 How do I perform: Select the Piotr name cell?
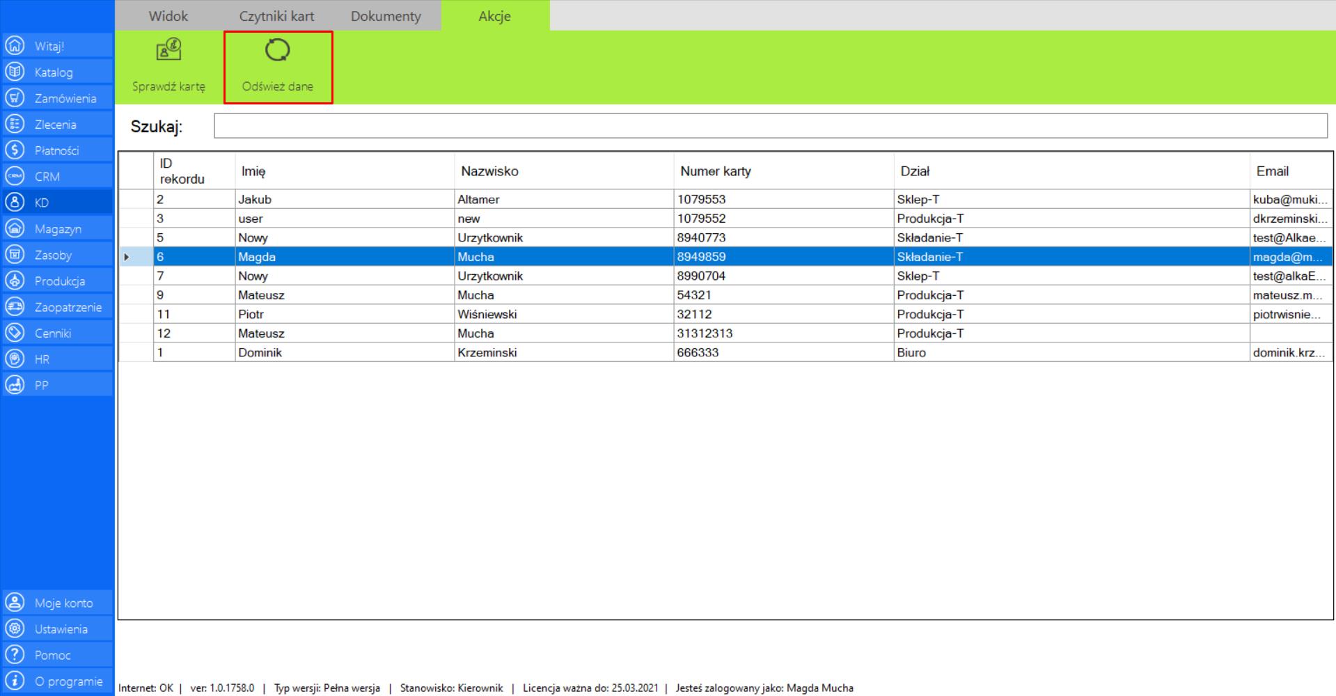345,314
